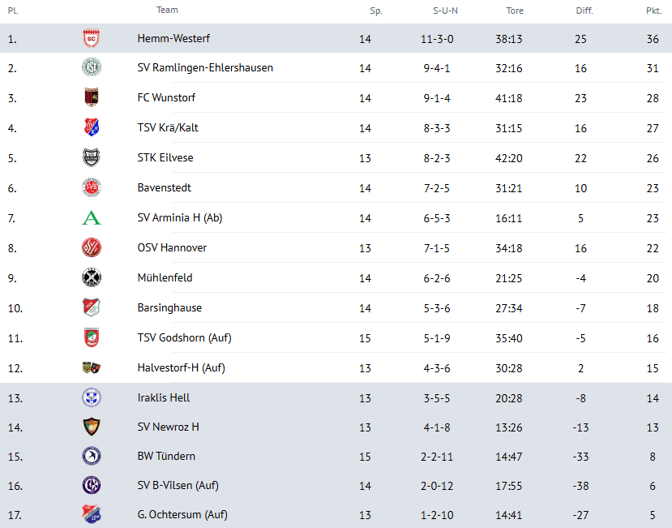This screenshot has height=528, width=672.
Task: Select the Barsinghause team name
Action: point(169,308)
